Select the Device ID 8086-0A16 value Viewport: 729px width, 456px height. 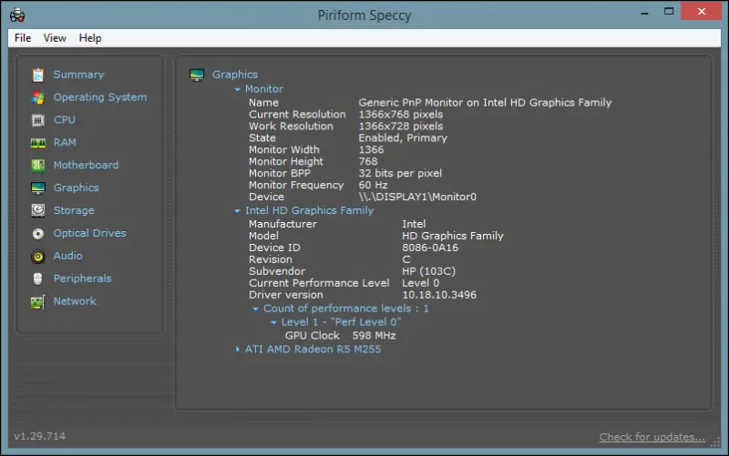coord(430,248)
